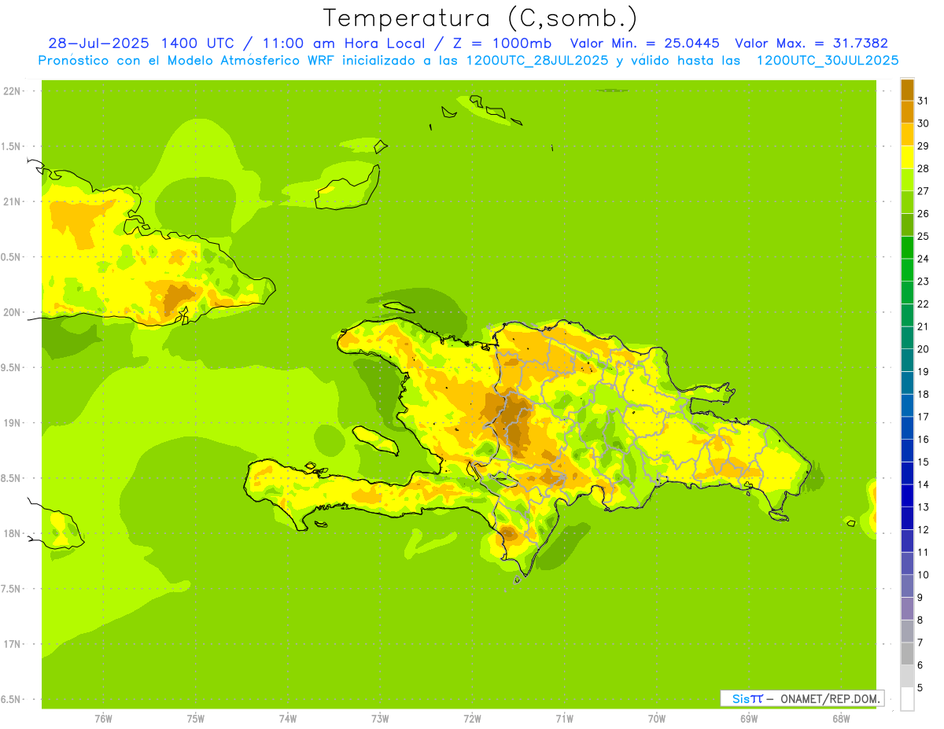944x729 pixels.
Task: Click the "20N" latitude label
Action: tap(13, 312)
